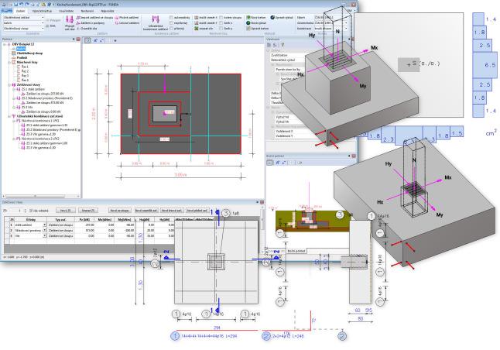Image resolution: width=500 pixels, height=350 pixels.
Task: Click the fifth button above load table
Action: point(172,211)
